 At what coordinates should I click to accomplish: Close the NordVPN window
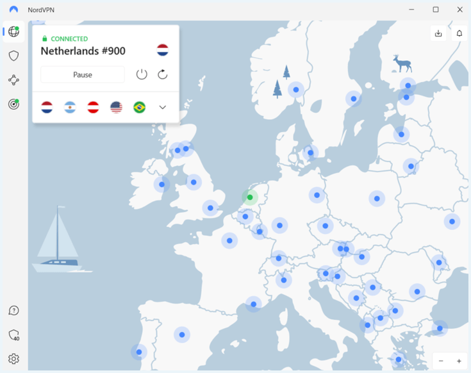tap(459, 10)
